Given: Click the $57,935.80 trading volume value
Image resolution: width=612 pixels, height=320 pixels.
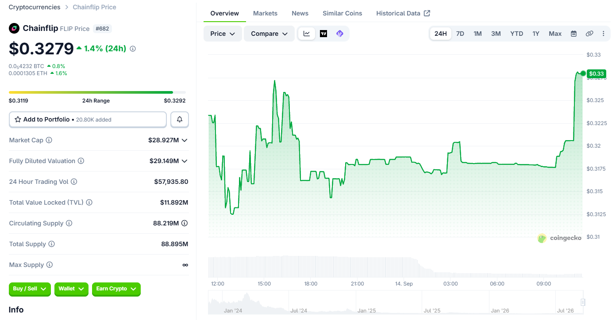Looking at the screenshot, I should tap(171, 182).
